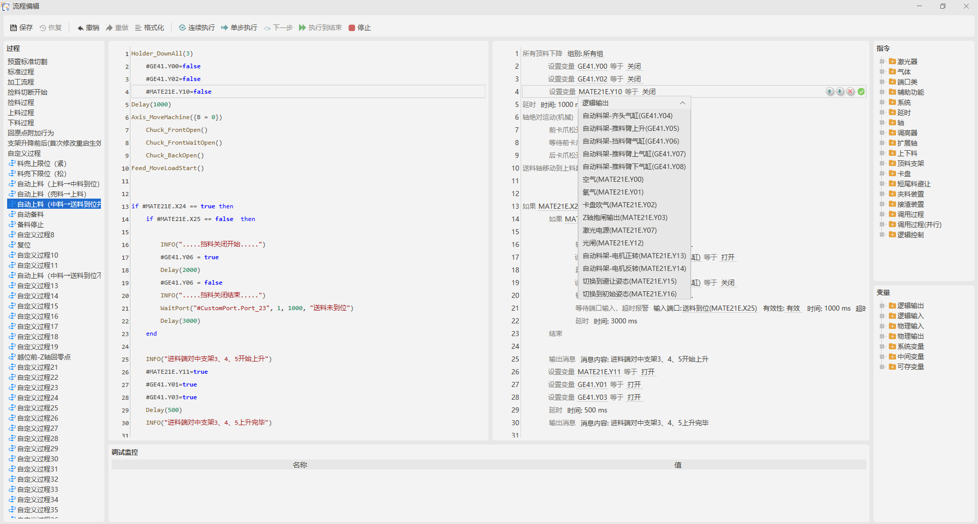
Task: Move line 4 down with arrow icon
Action: coord(840,92)
